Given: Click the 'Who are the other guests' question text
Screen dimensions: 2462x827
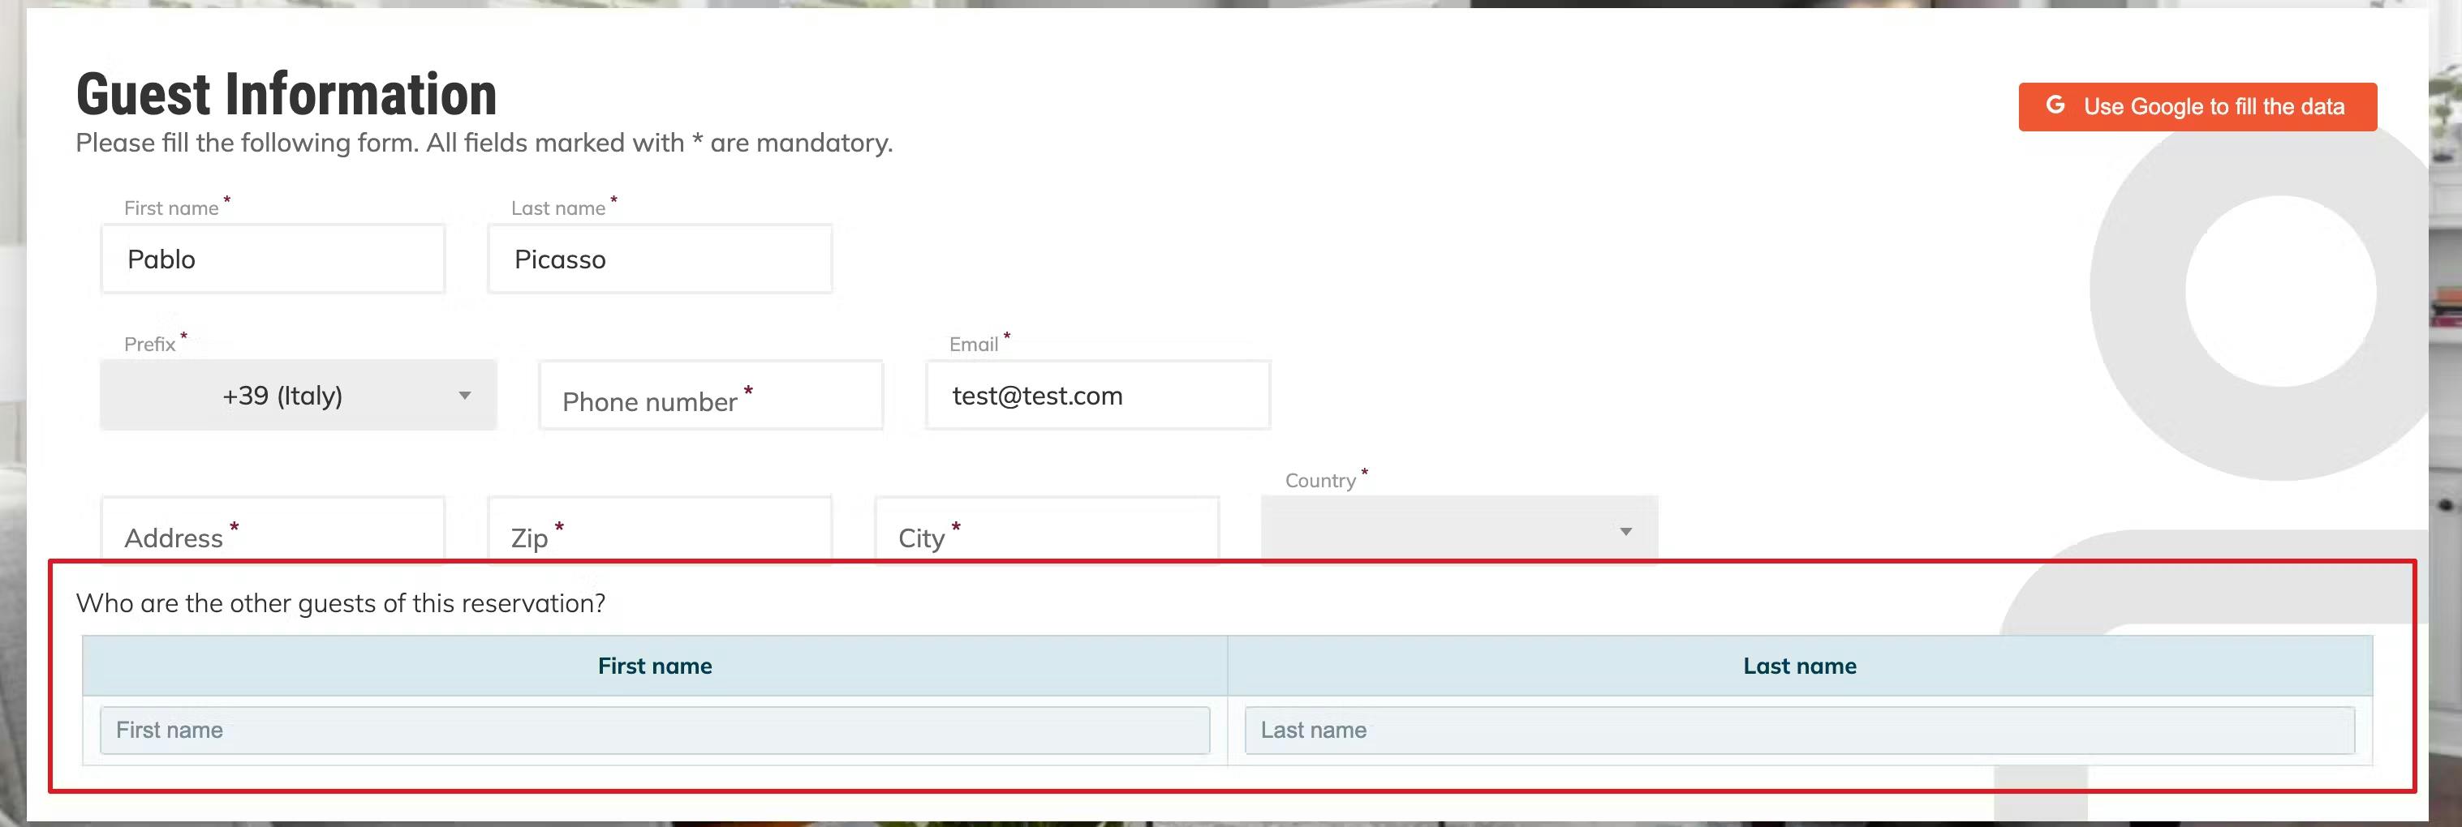Looking at the screenshot, I should 340,603.
